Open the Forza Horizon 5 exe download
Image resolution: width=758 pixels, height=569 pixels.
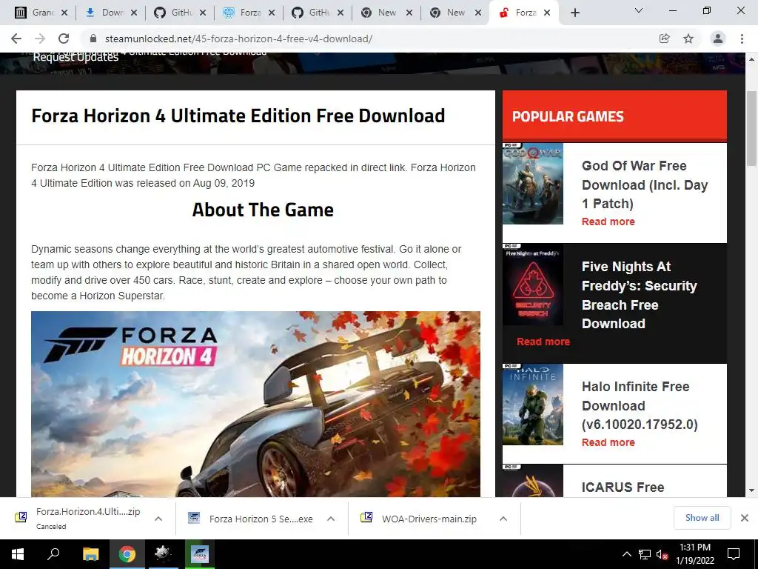click(252, 519)
